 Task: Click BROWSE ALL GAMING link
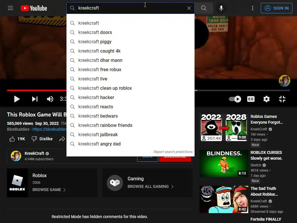[x=148, y=187]
